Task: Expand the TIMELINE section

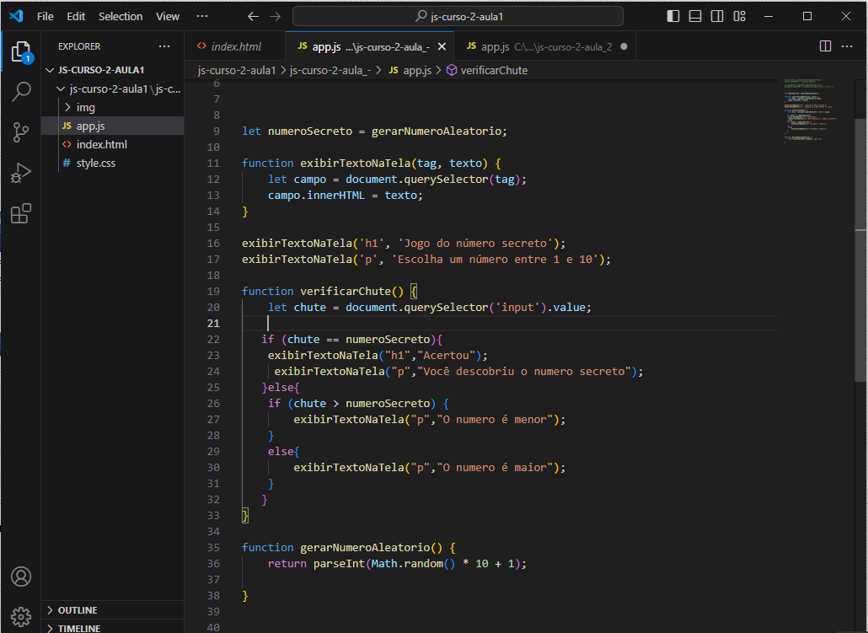Action: click(112, 627)
